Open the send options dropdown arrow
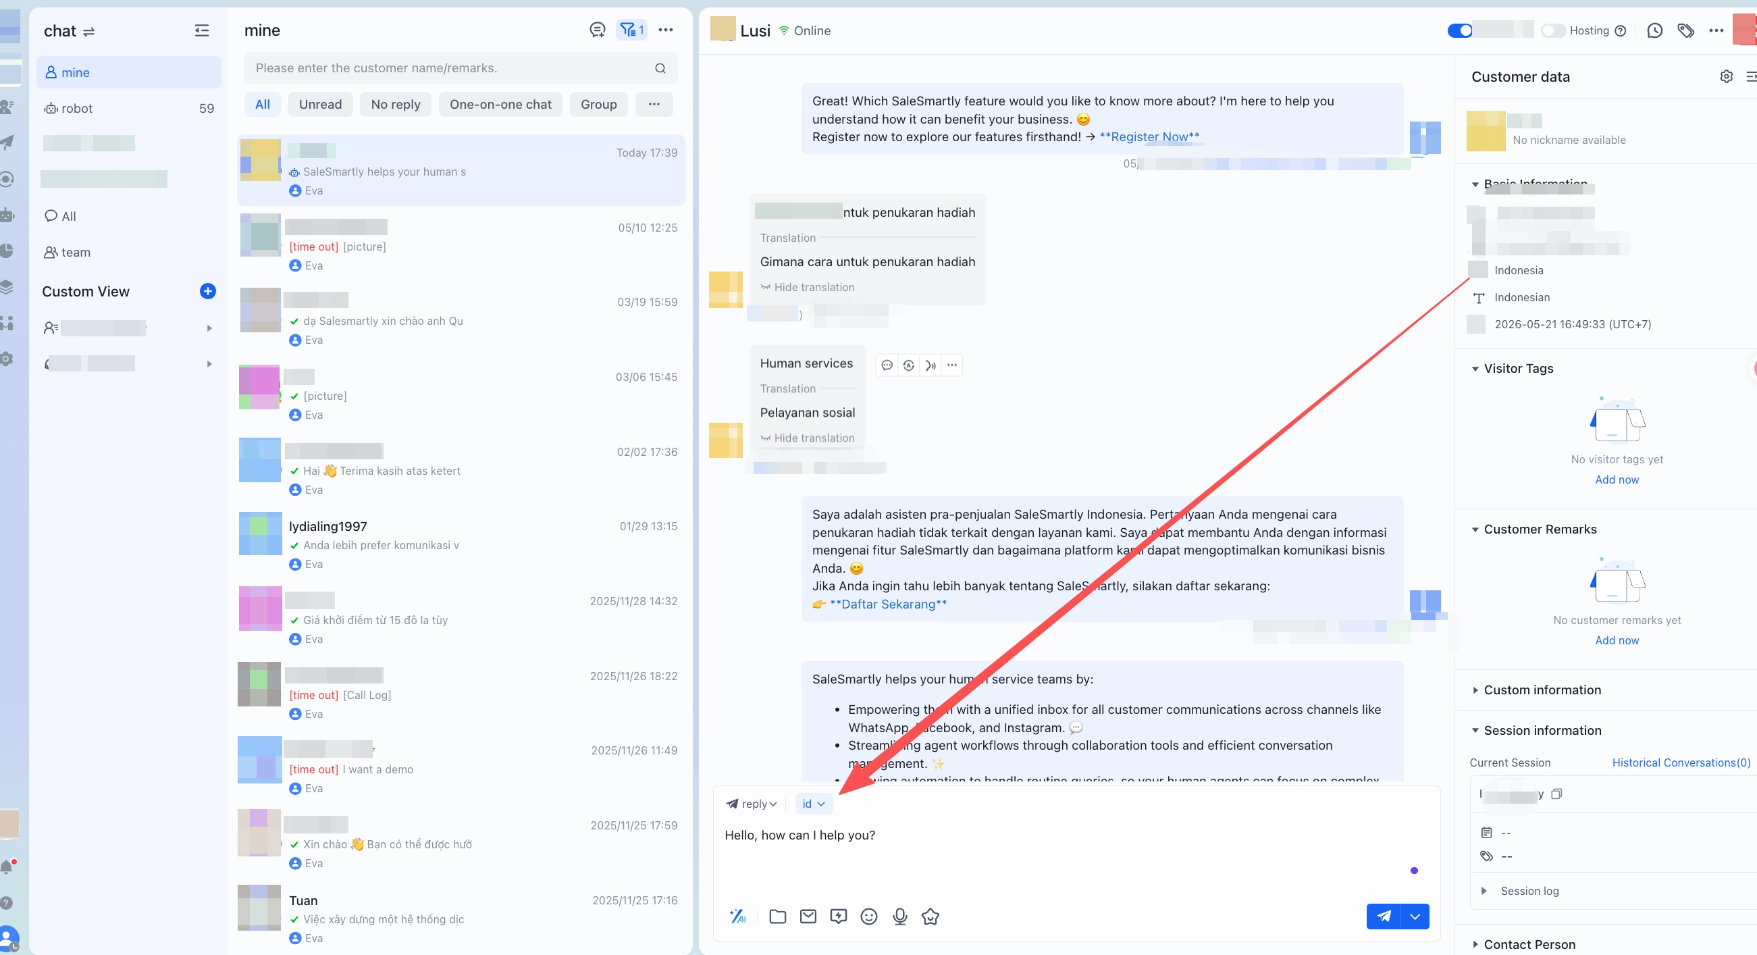The image size is (1757, 955). [1415, 916]
